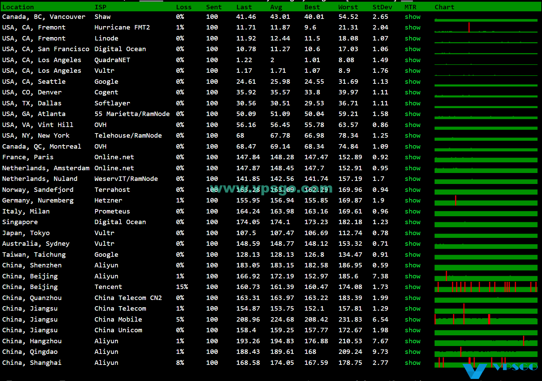This screenshot has width=542, height=381.
Task: Open 'show' MTR for Seattle Google row
Action: (x=412, y=82)
